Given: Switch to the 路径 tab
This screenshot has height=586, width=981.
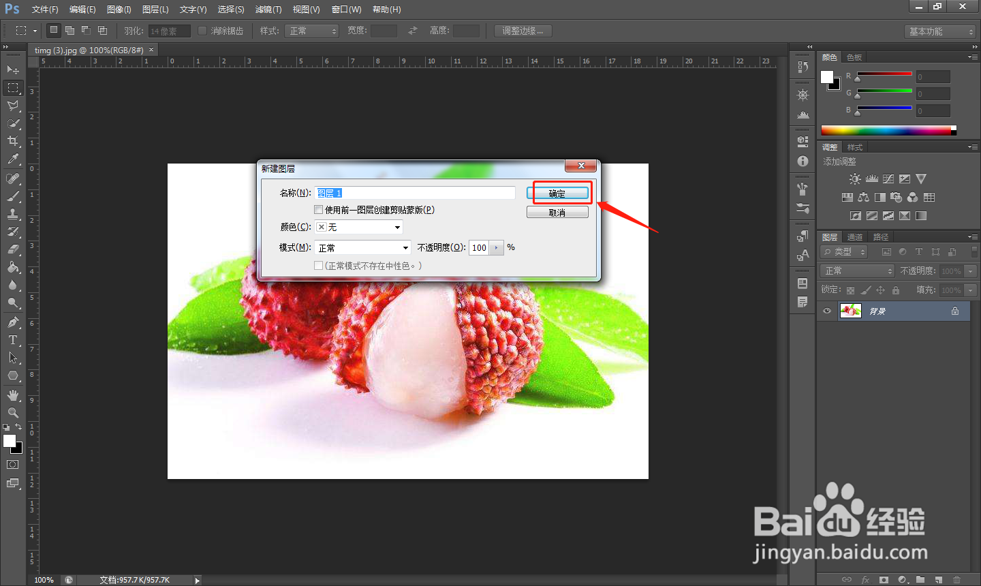Looking at the screenshot, I should click(x=881, y=237).
